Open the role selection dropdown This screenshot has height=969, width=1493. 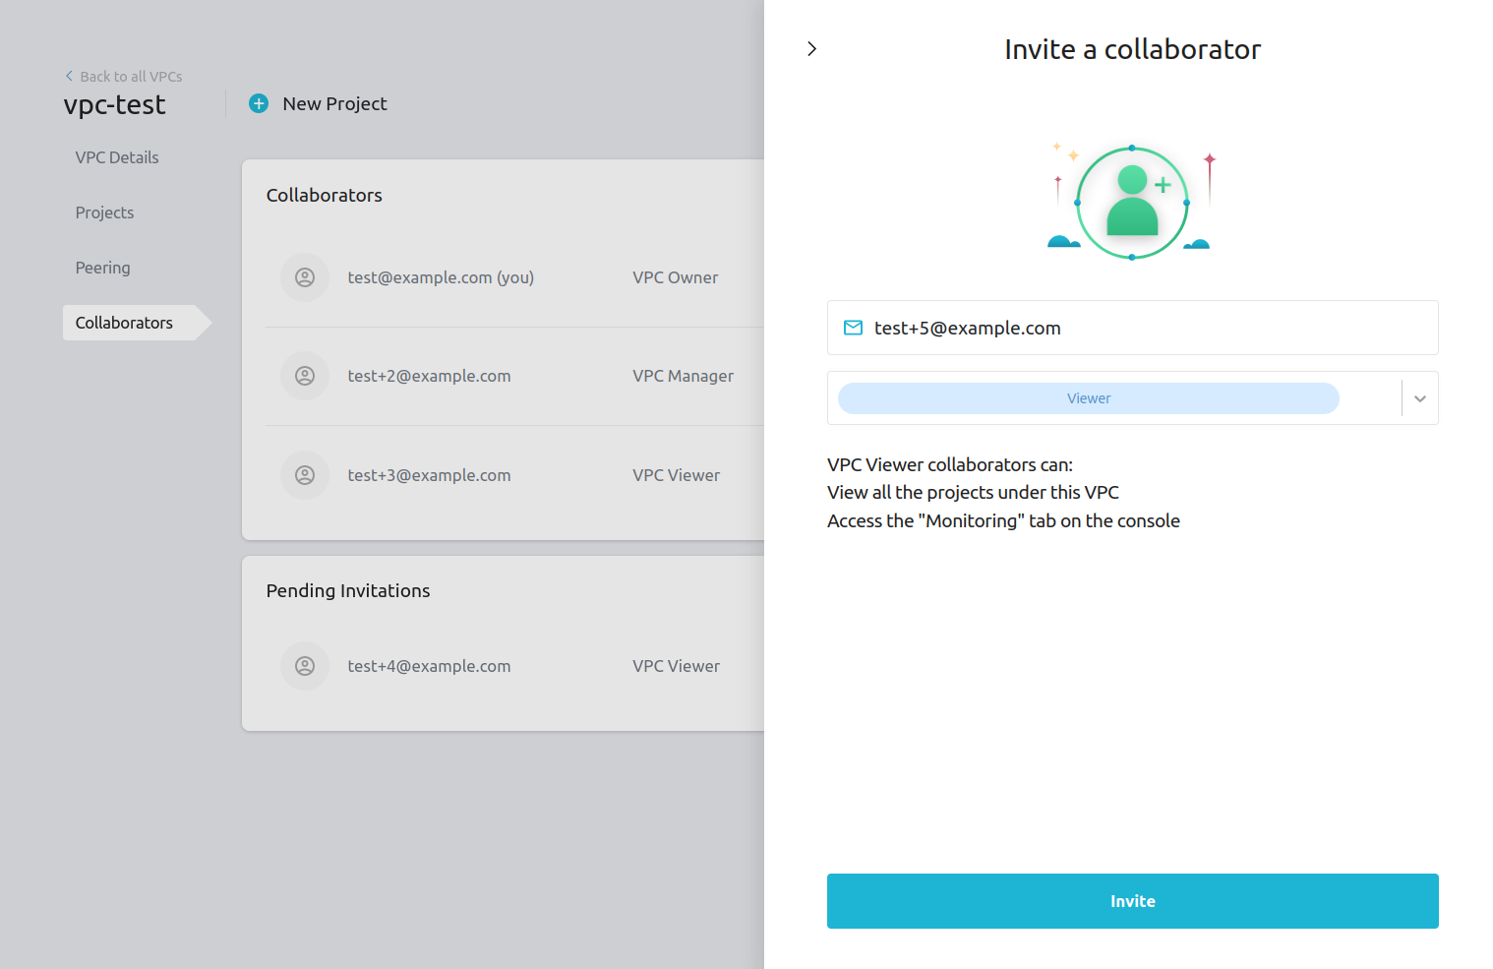click(x=1419, y=398)
